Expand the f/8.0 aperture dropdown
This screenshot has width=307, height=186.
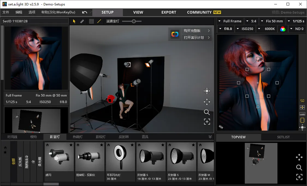point(226,29)
